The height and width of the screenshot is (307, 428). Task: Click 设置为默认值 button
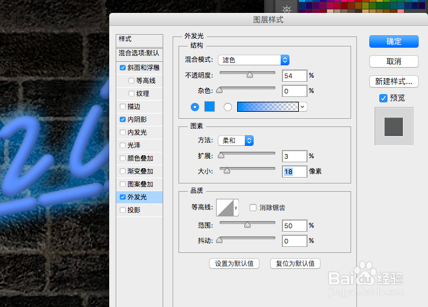pyautogui.click(x=234, y=263)
